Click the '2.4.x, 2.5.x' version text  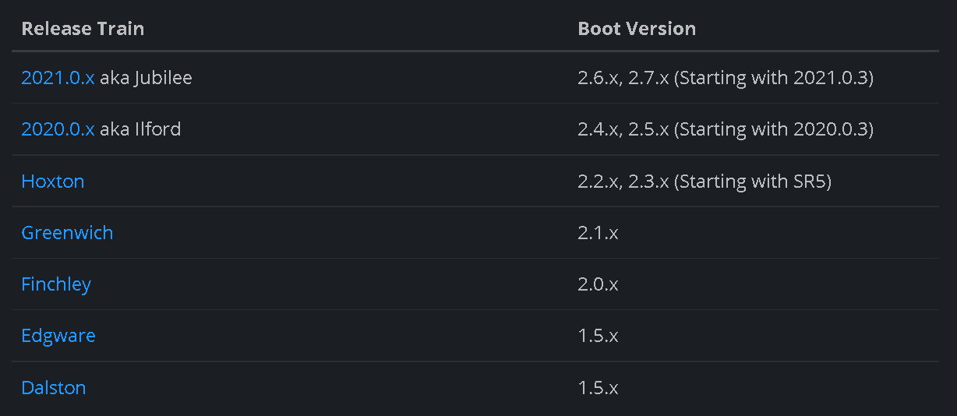(x=623, y=129)
